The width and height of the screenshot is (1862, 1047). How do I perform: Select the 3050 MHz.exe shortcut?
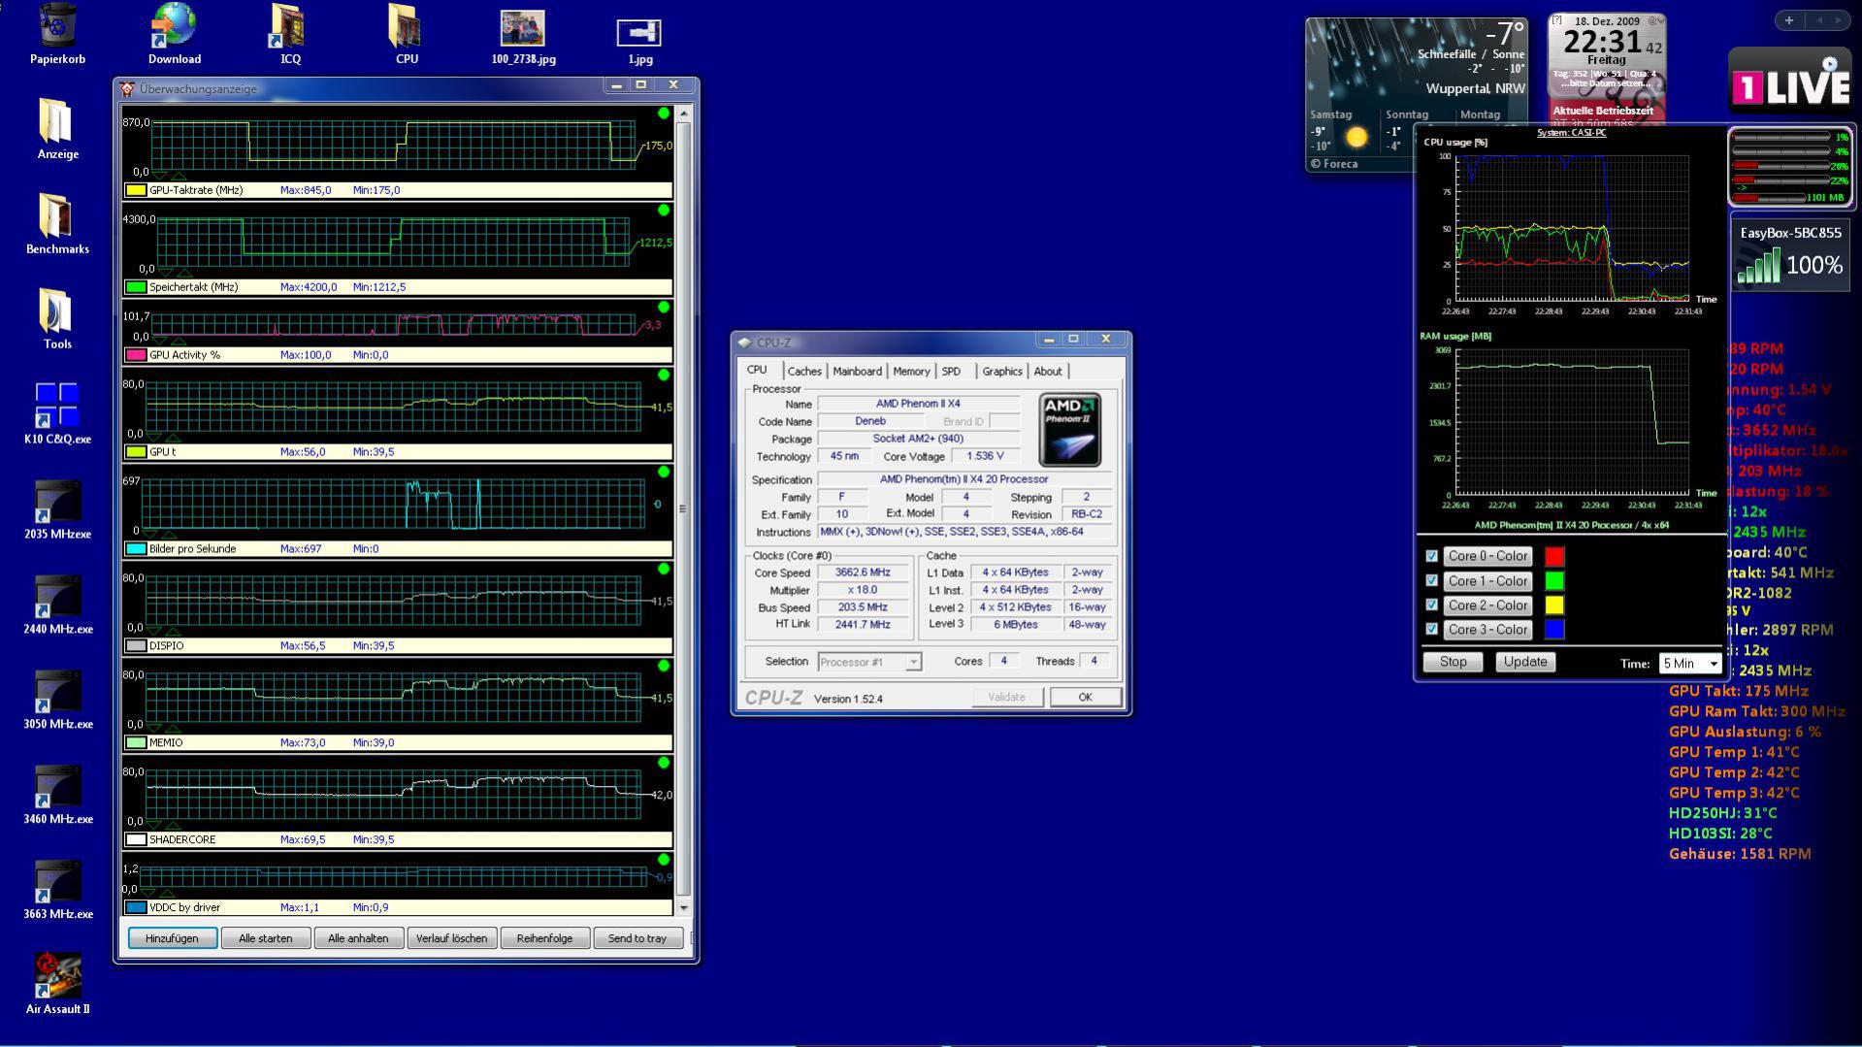58,699
